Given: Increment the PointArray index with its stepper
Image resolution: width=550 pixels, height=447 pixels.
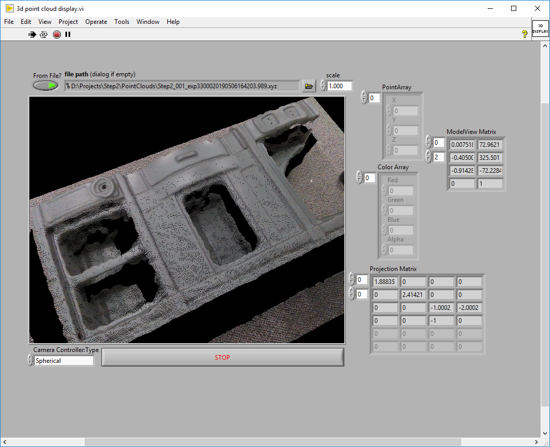Looking at the screenshot, I should 364,95.
